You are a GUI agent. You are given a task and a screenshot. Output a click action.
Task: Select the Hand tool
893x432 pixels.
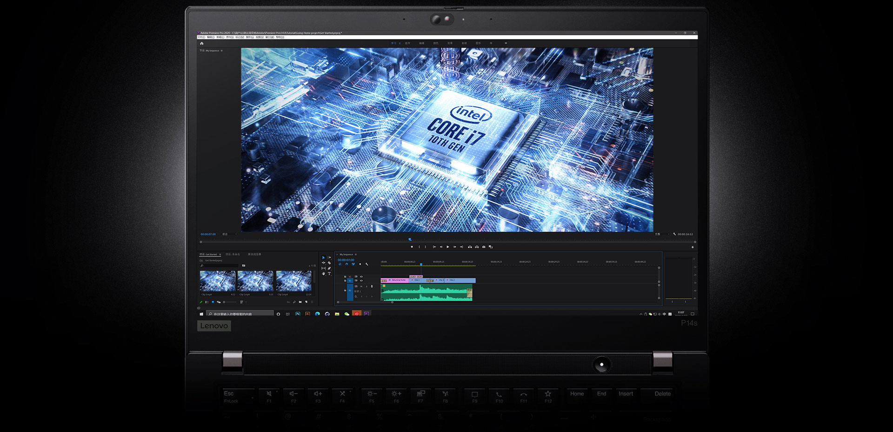(323, 274)
